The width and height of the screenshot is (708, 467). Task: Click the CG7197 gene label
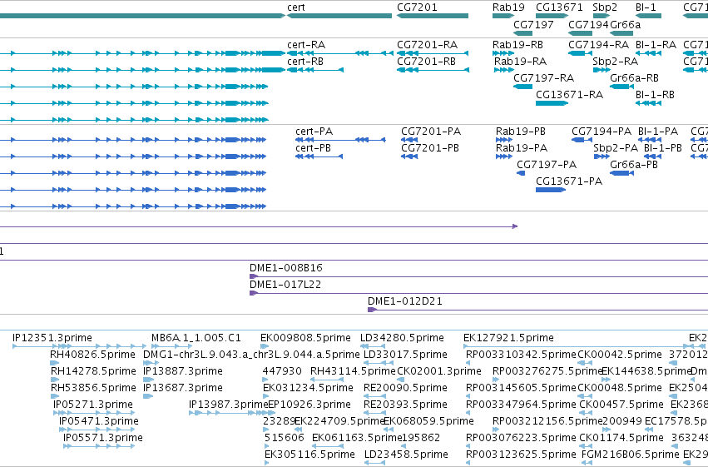point(533,24)
